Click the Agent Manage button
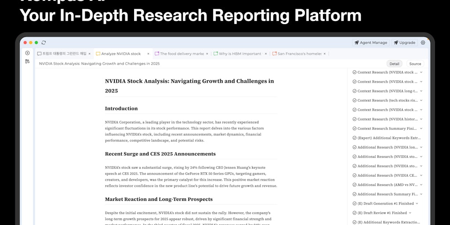The width and height of the screenshot is (450, 225). 371,43
